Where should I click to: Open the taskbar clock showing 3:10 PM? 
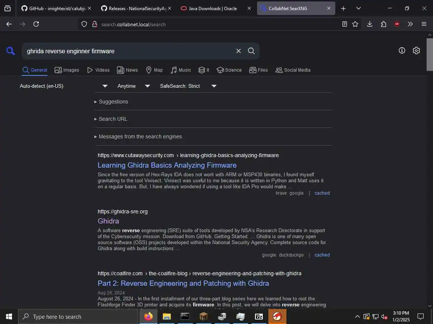[x=401, y=316]
